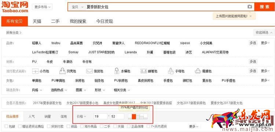Switch to the 我的搜索 tab

pyautogui.click(x=78, y=21)
